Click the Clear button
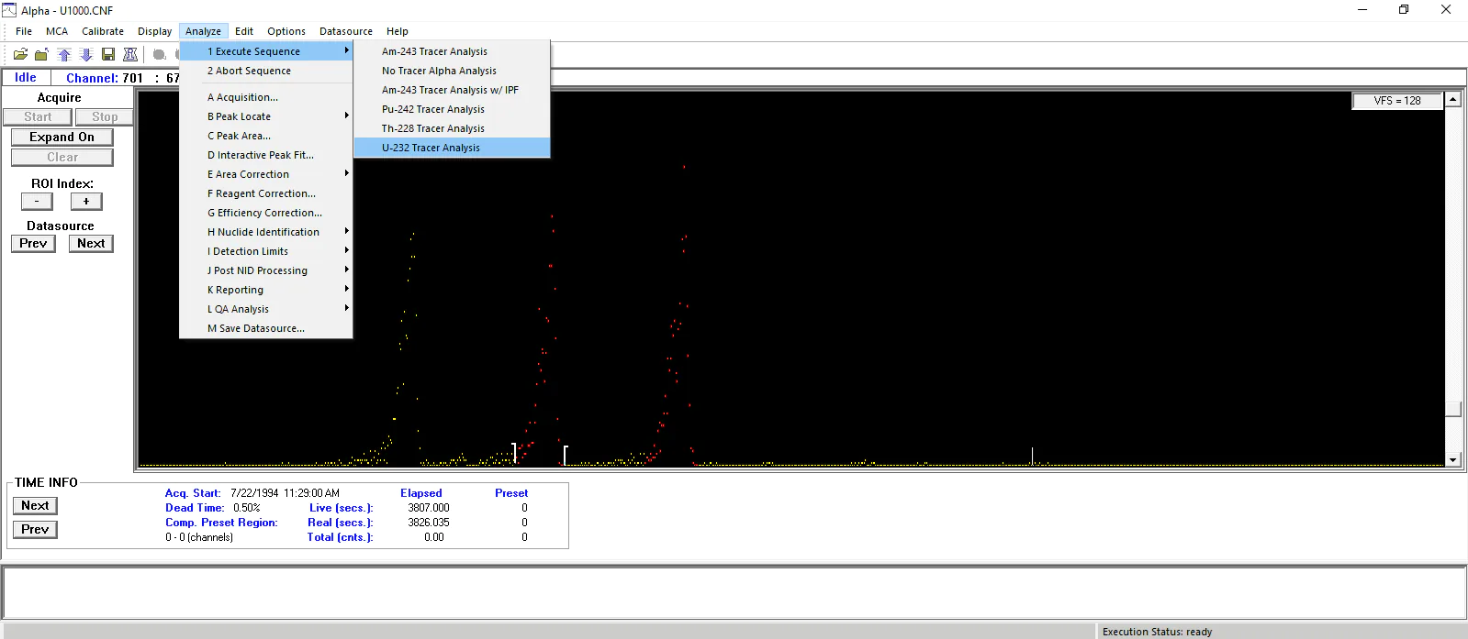1468x639 pixels. point(62,157)
